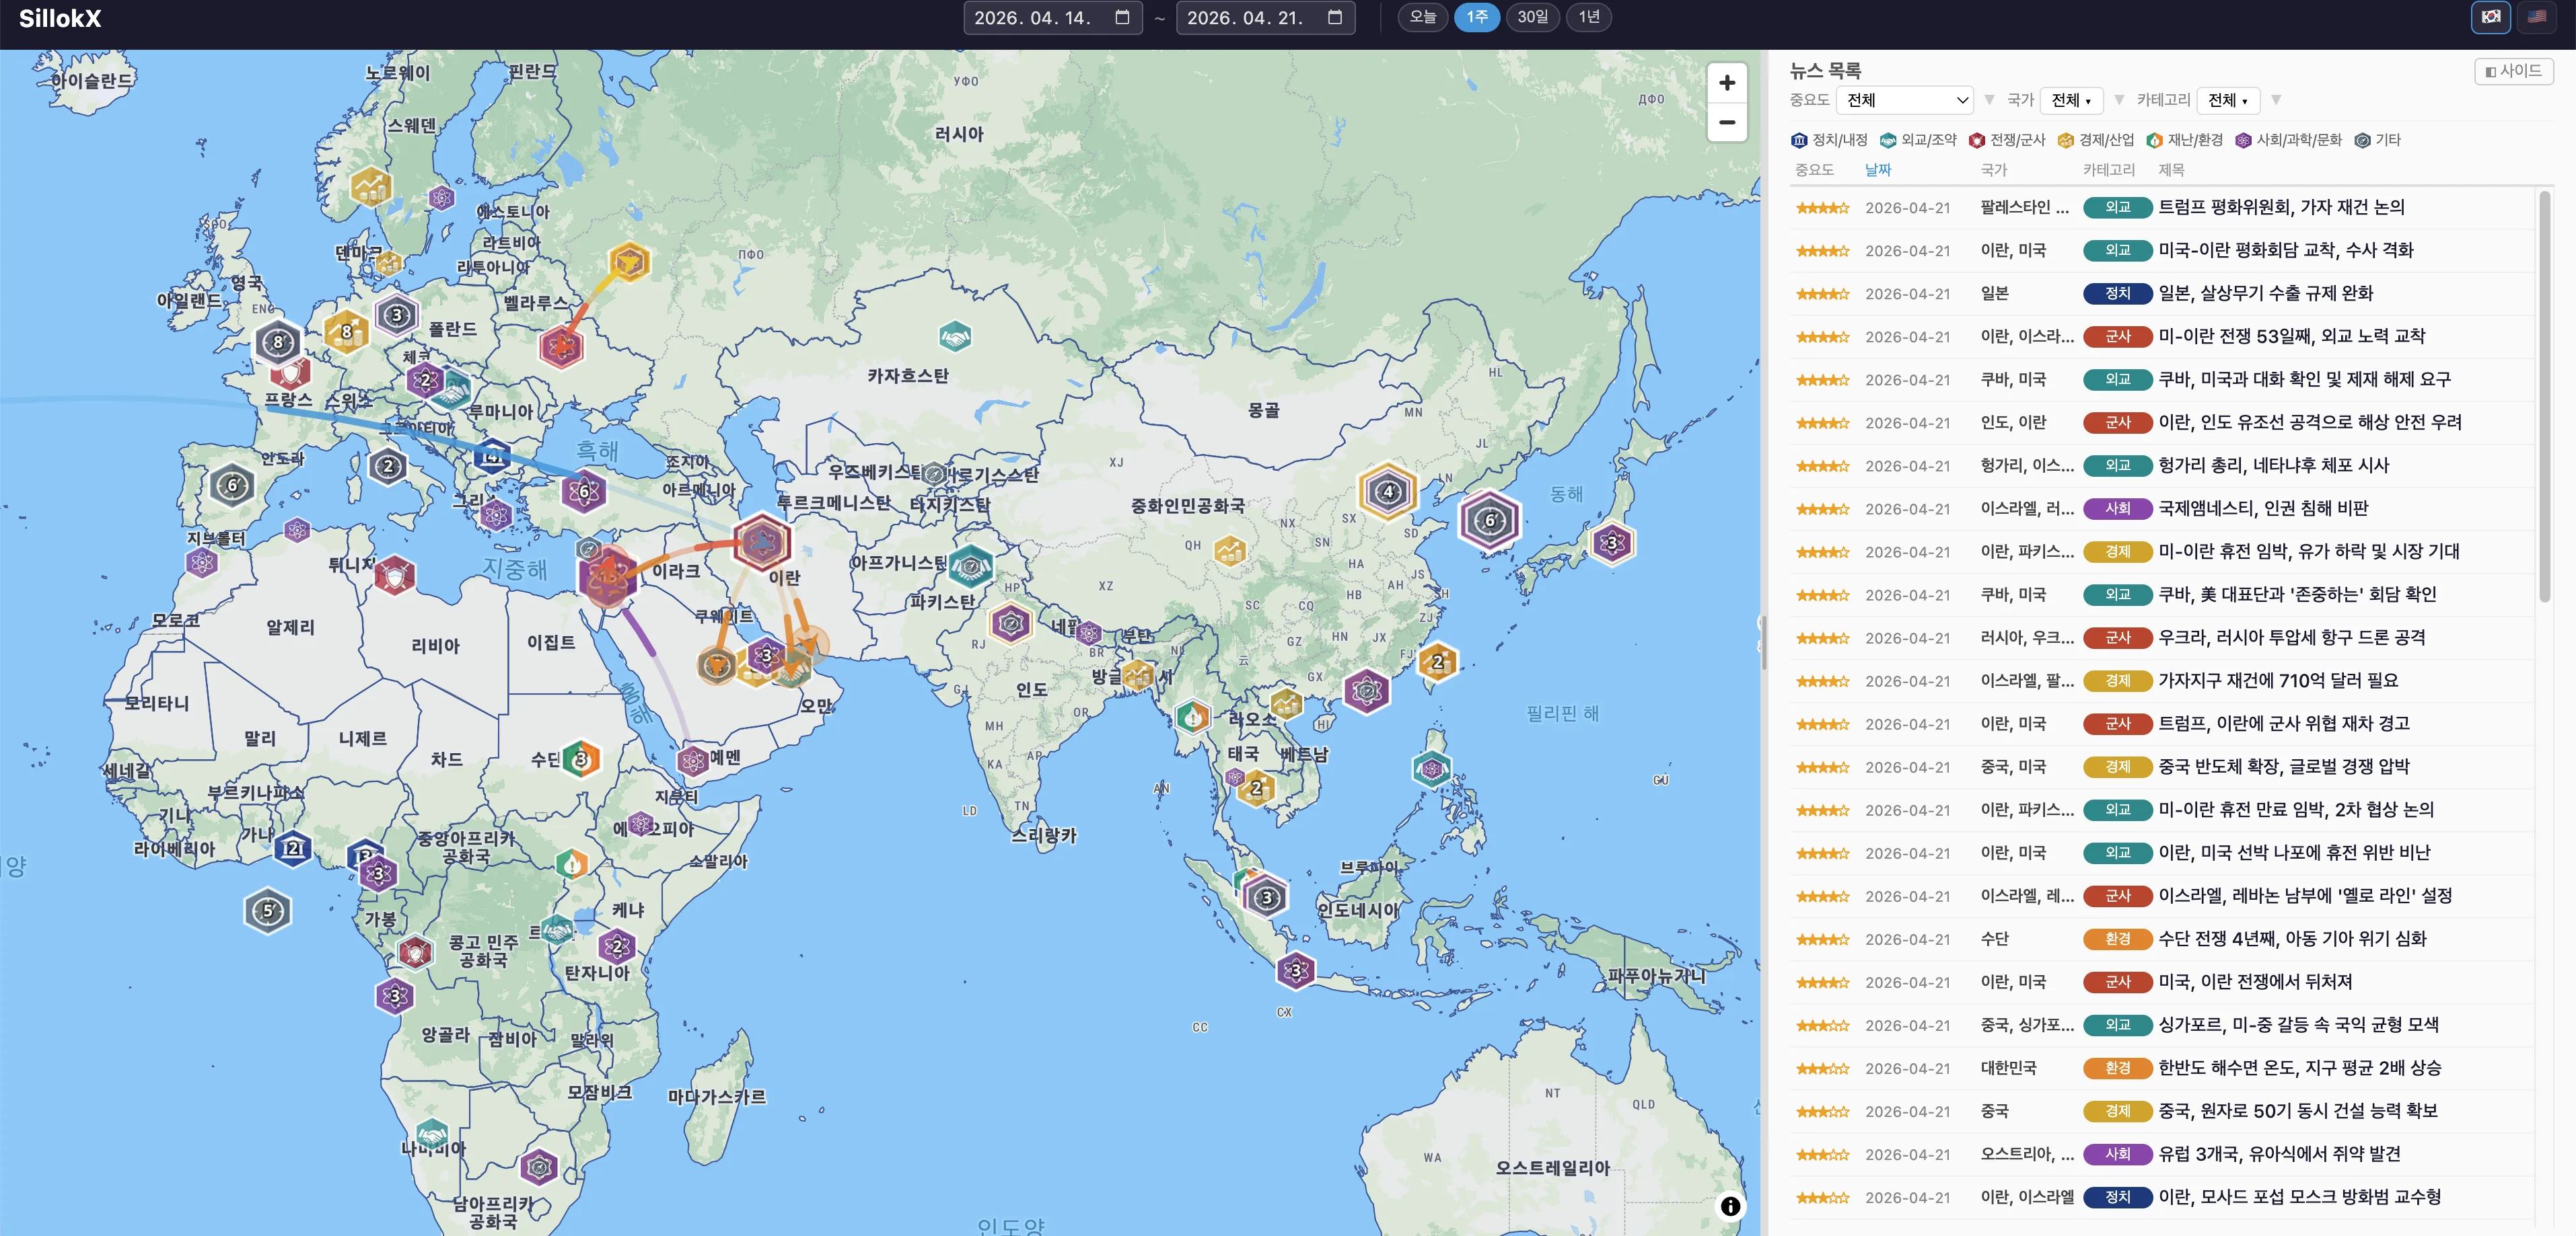The width and height of the screenshot is (2576, 1236).
Task: Sort the news list by 국가 column header
Action: tap(1993, 170)
